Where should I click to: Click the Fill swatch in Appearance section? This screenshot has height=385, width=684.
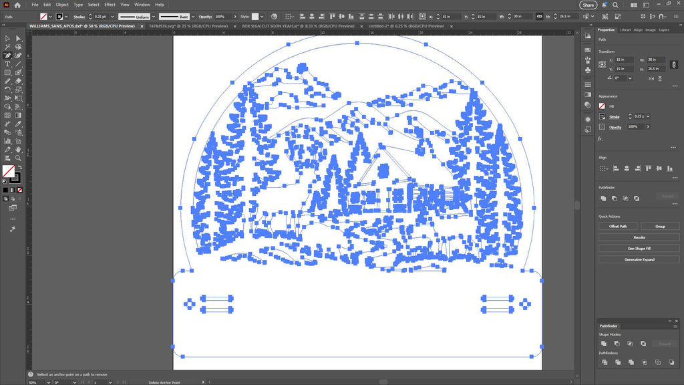pyautogui.click(x=602, y=106)
